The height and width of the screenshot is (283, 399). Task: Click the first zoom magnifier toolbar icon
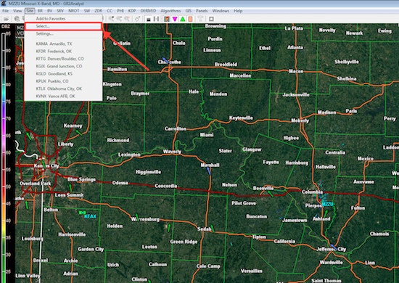pyautogui.click(x=111, y=19)
